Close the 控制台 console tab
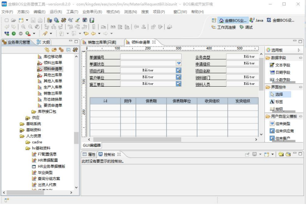This screenshot has height=205, width=306. (x=119, y=154)
